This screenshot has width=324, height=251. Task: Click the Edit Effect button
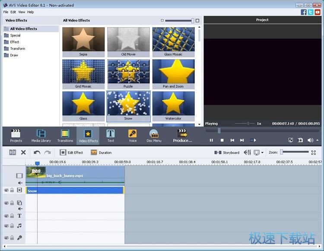(x=72, y=153)
